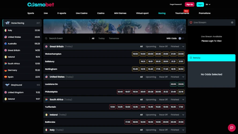The height and width of the screenshot is (134, 238).
Task: Click the Sign Up button
Action: click(190, 4)
